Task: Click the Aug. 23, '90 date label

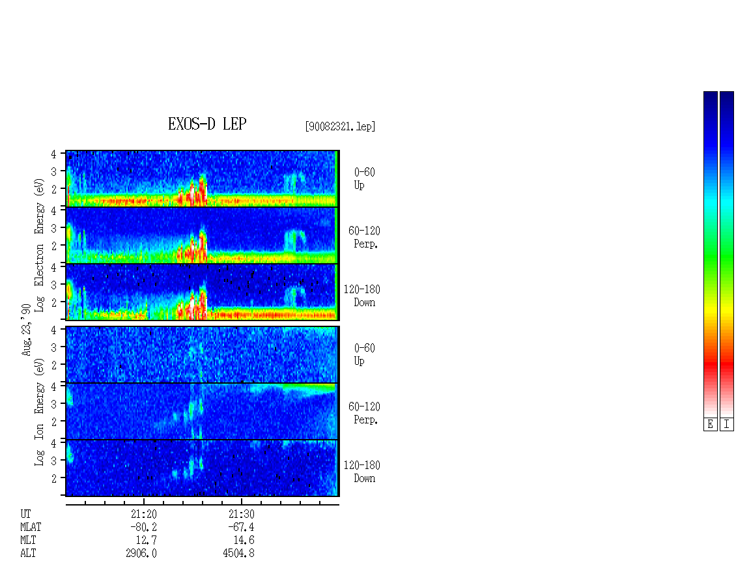Action: coord(26,330)
